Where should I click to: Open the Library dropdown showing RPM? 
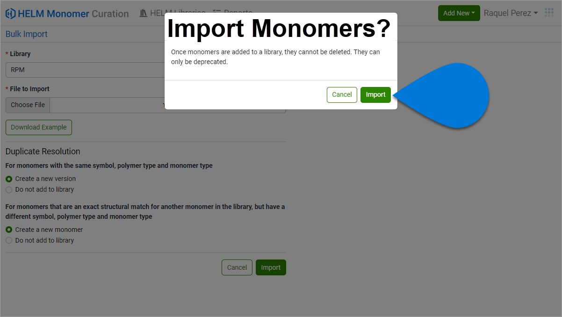(x=84, y=70)
